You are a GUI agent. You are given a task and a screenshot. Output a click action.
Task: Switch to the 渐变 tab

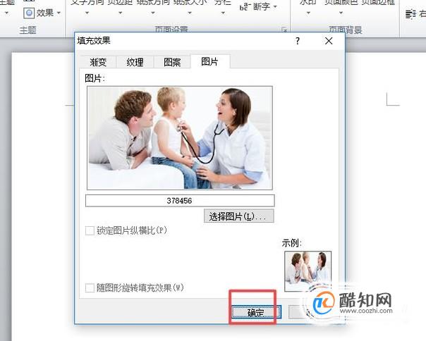(98, 62)
